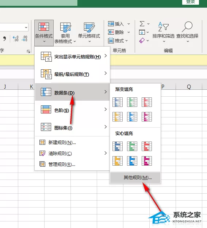The width and height of the screenshot is (207, 228).
Task: Click the AutoSum sigma icon
Action: coord(142,24)
